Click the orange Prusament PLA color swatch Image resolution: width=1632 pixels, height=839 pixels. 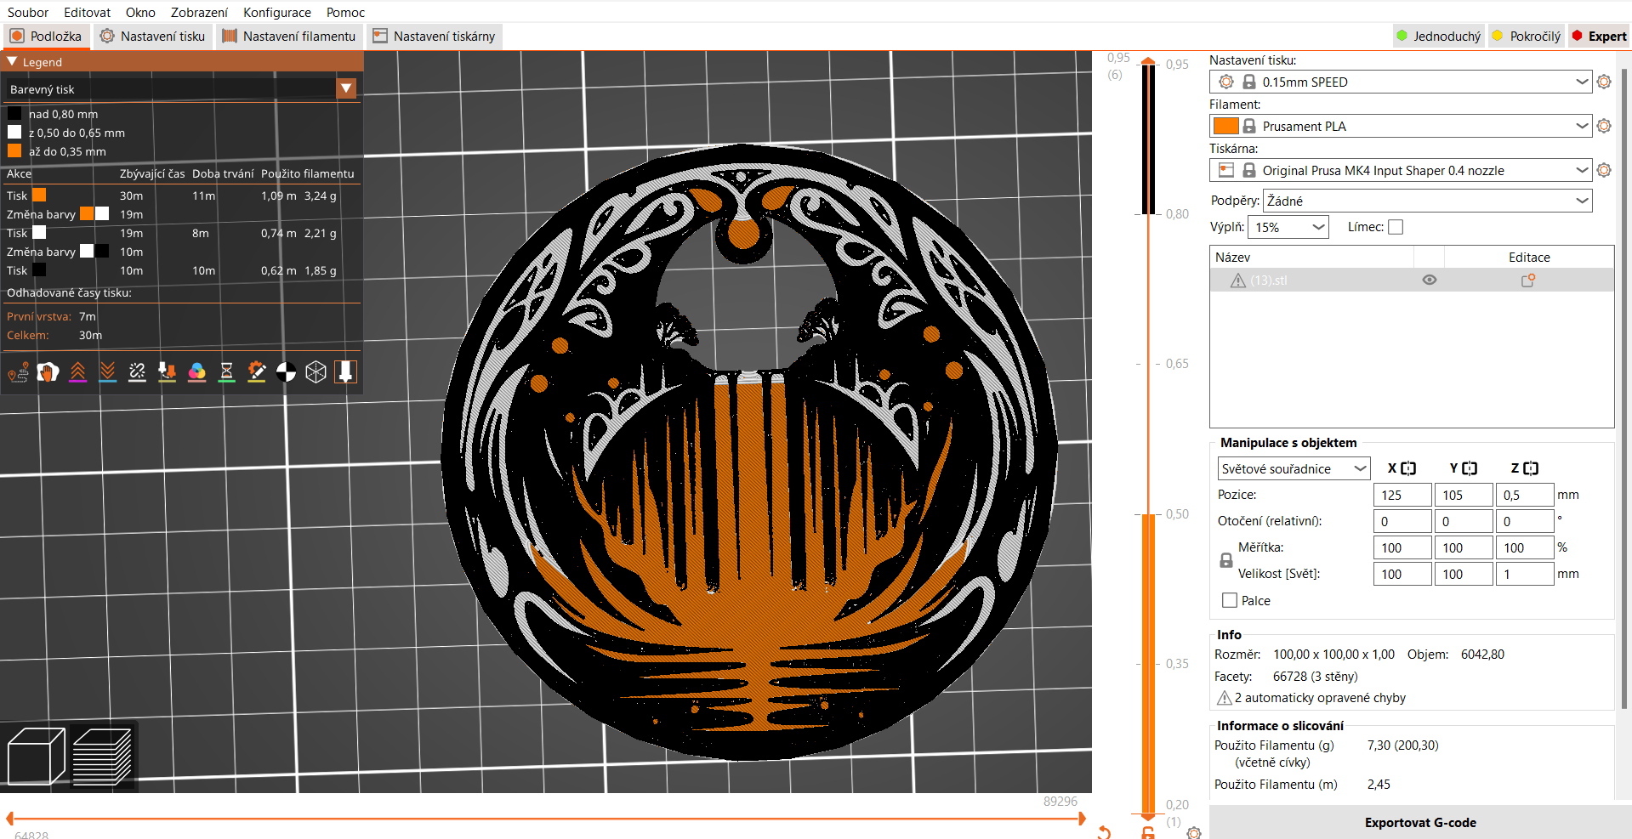(x=1225, y=126)
